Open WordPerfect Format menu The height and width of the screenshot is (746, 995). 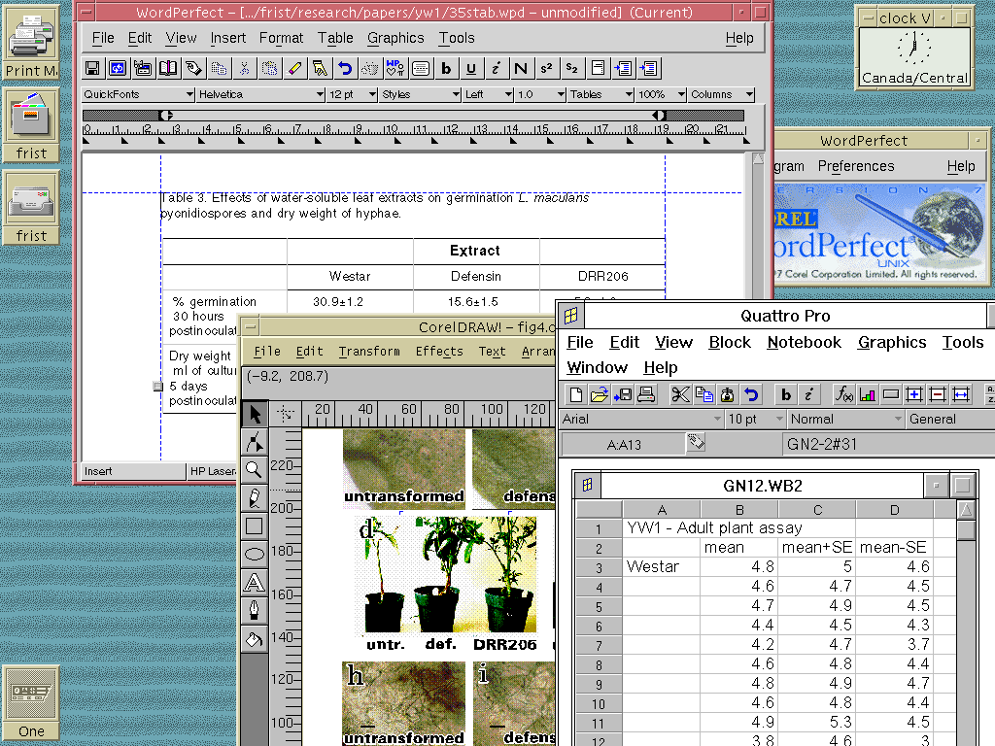click(281, 38)
